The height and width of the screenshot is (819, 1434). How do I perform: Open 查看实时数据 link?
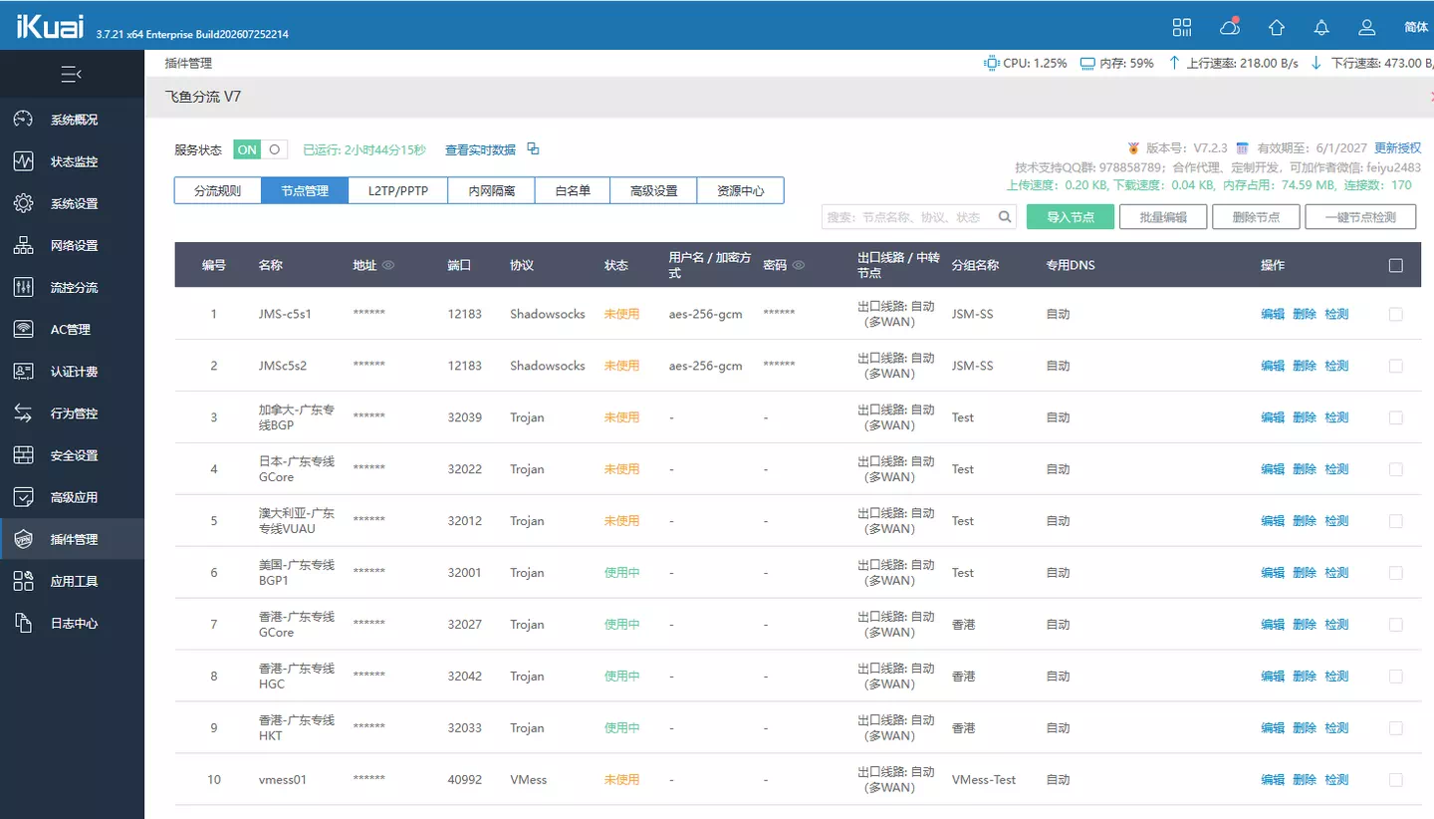tap(480, 149)
